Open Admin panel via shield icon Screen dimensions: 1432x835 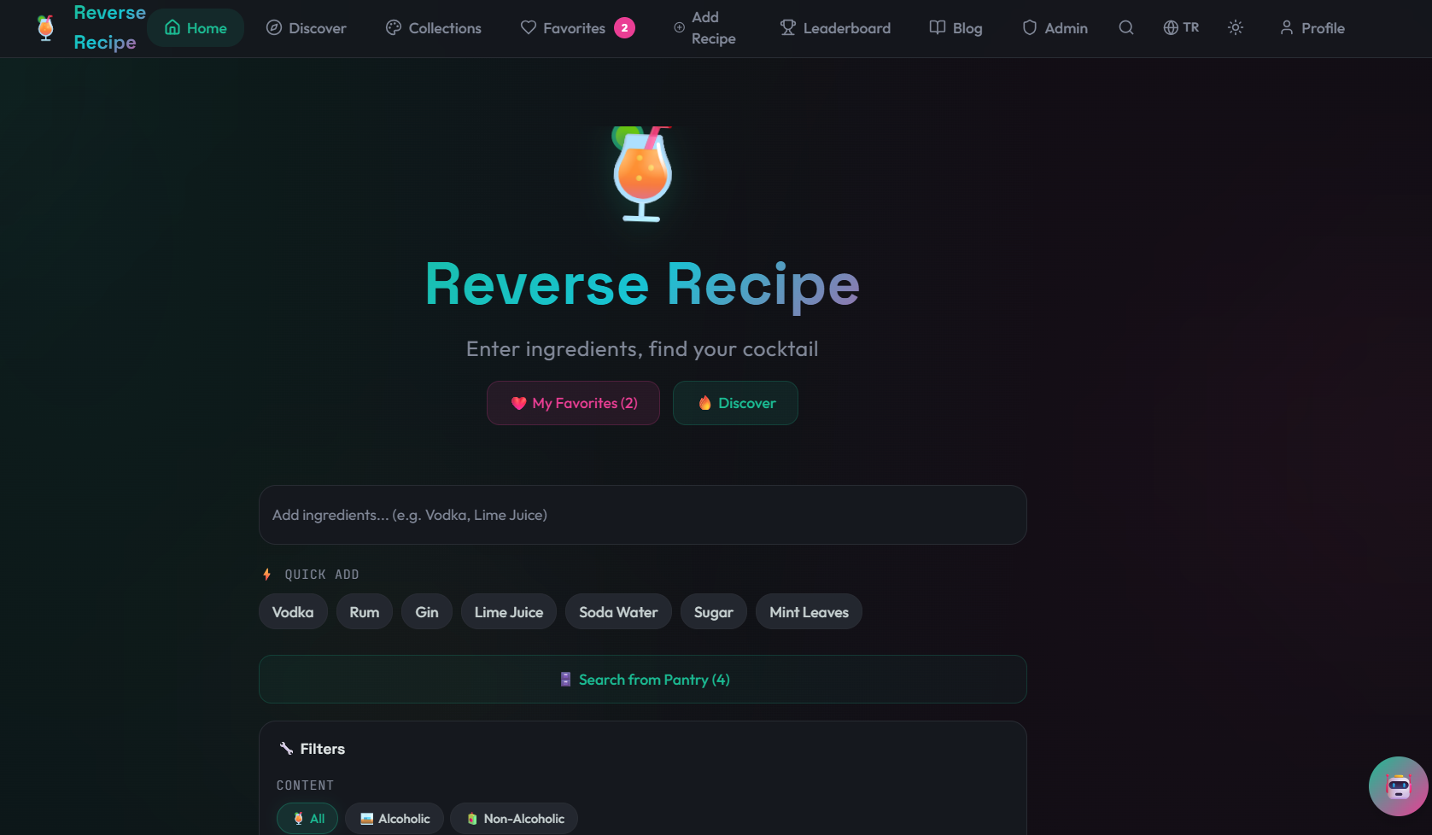point(1054,27)
